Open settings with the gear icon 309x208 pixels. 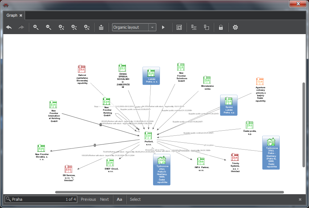235,27
